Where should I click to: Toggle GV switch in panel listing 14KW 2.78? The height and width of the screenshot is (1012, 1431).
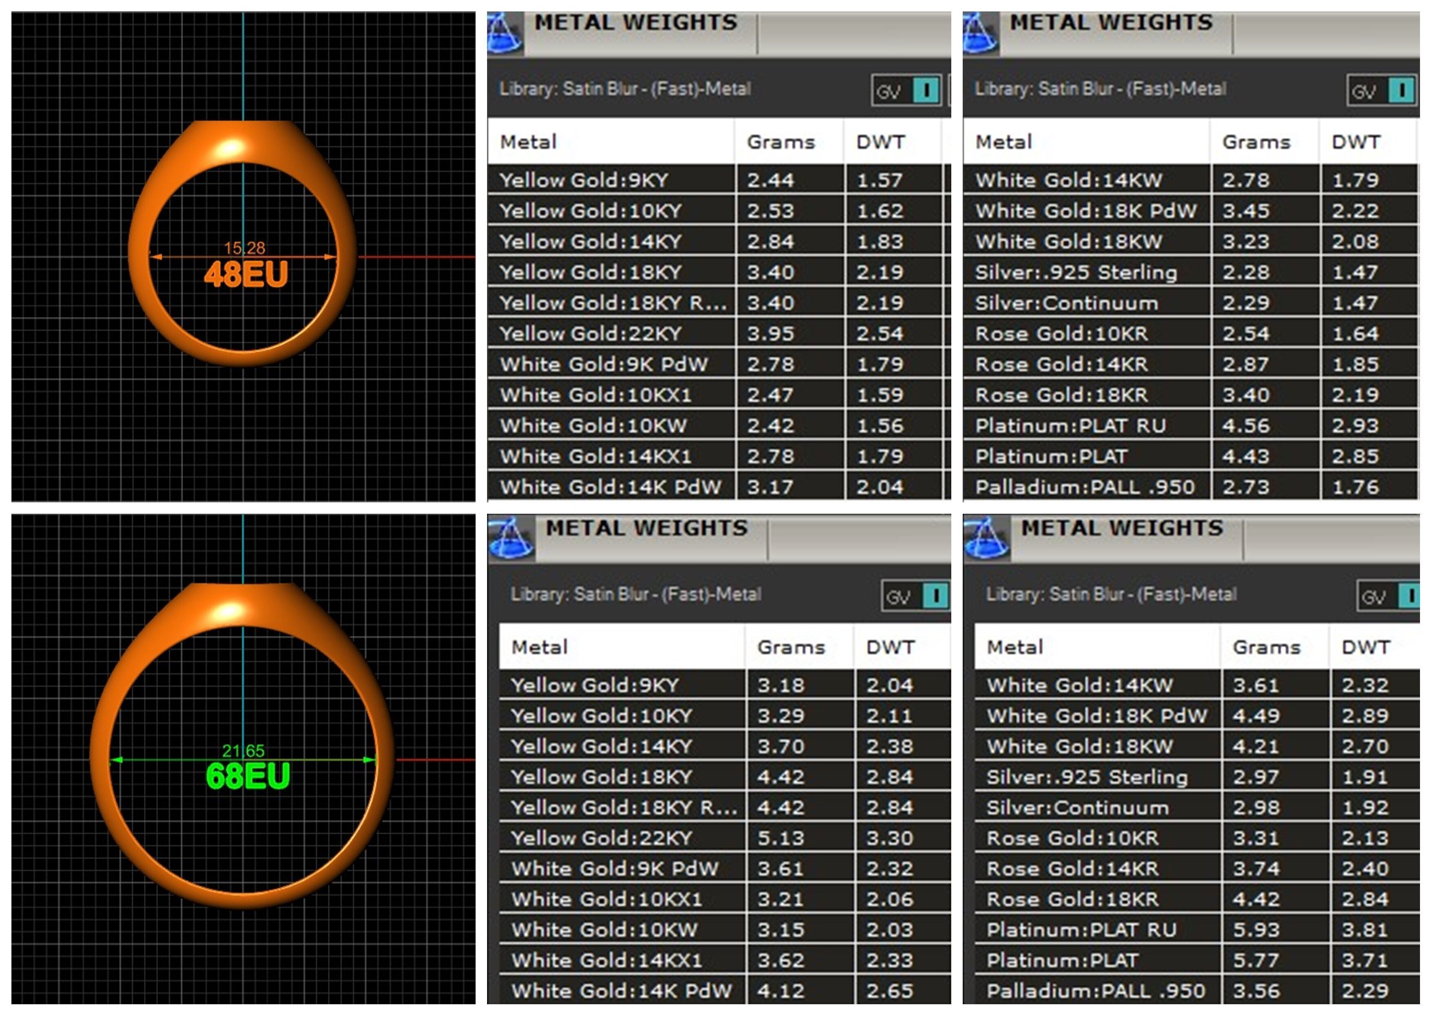point(1401,91)
